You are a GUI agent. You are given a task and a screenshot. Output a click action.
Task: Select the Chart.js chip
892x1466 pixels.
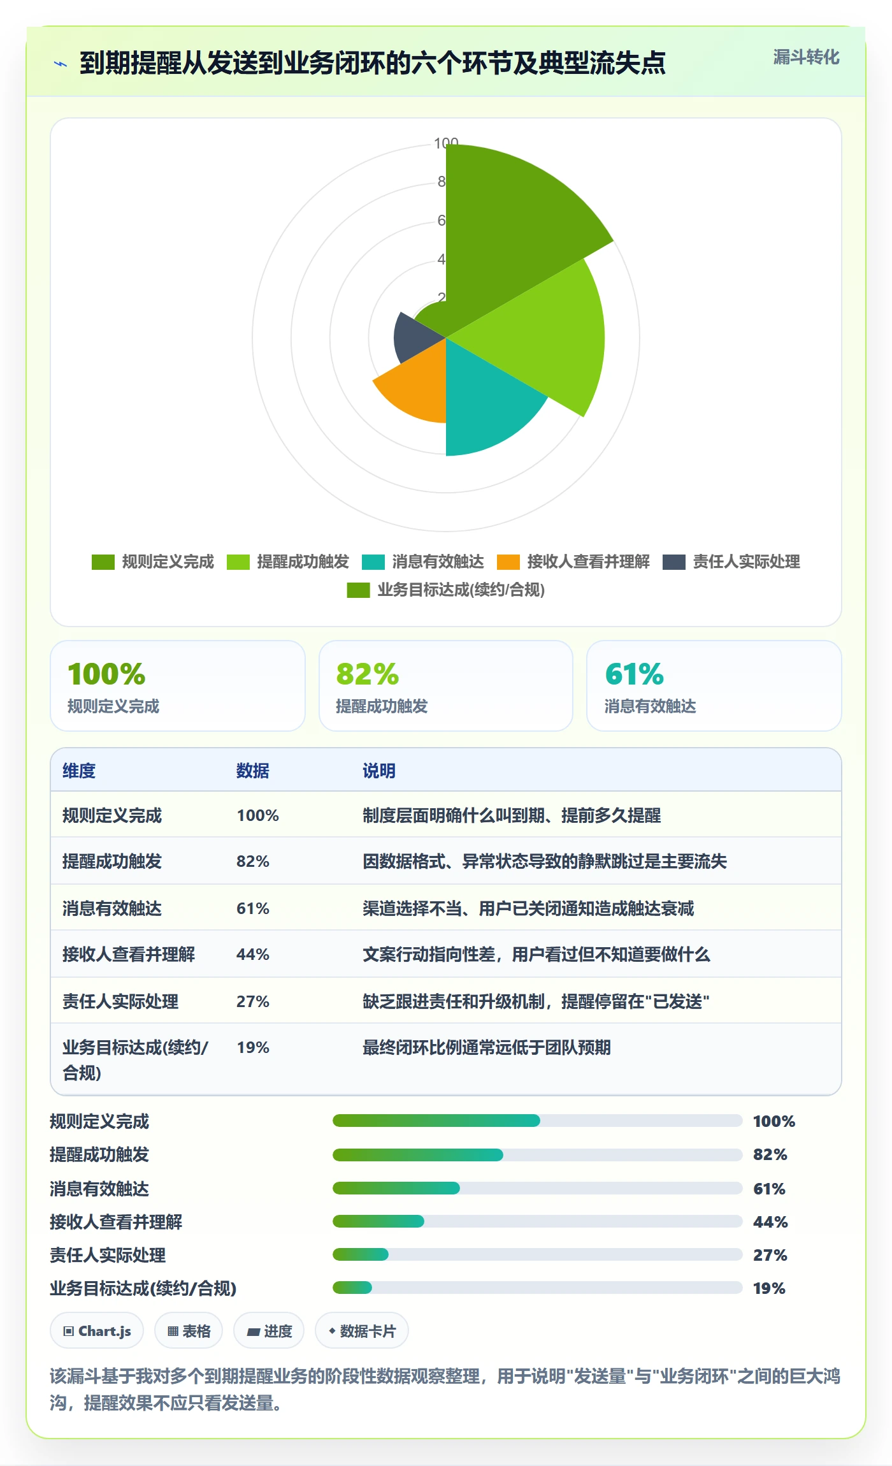click(x=97, y=1331)
